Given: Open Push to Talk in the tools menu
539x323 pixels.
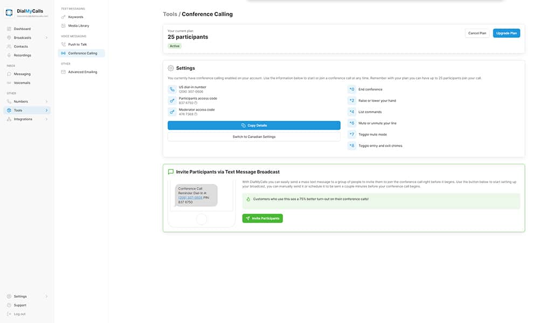Looking at the screenshot, I should coord(77,45).
